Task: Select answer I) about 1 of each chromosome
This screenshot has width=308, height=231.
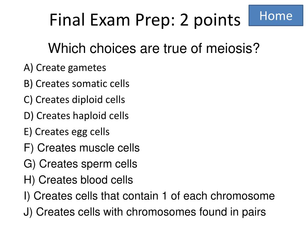Action: coord(149,196)
